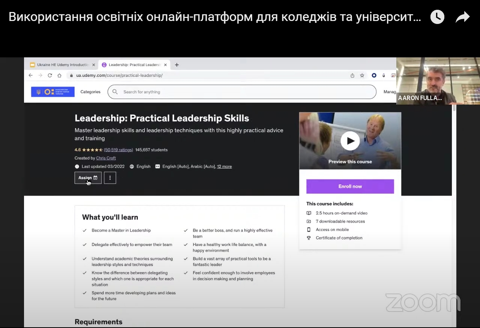Viewport: 480px width, 328px height.
Task: Click 'Spend more time developing plans' item
Action: (134, 296)
